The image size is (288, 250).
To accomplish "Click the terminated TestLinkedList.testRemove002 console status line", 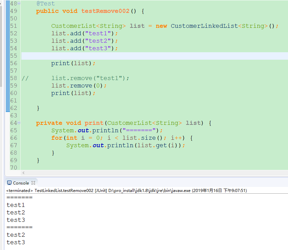I will point(127,191).
